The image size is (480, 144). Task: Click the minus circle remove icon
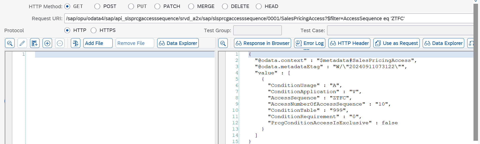60,43
